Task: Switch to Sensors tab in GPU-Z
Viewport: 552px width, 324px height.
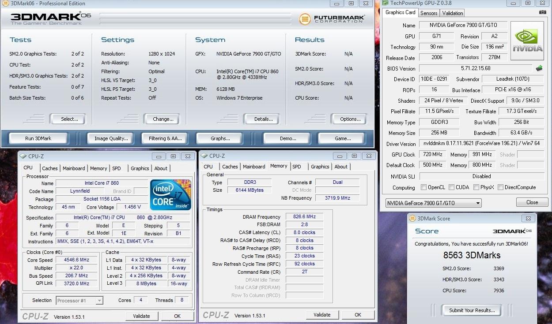Action: pyautogui.click(x=429, y=13)
